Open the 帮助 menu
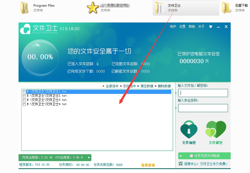250x173 pixels. click(192, 26)
